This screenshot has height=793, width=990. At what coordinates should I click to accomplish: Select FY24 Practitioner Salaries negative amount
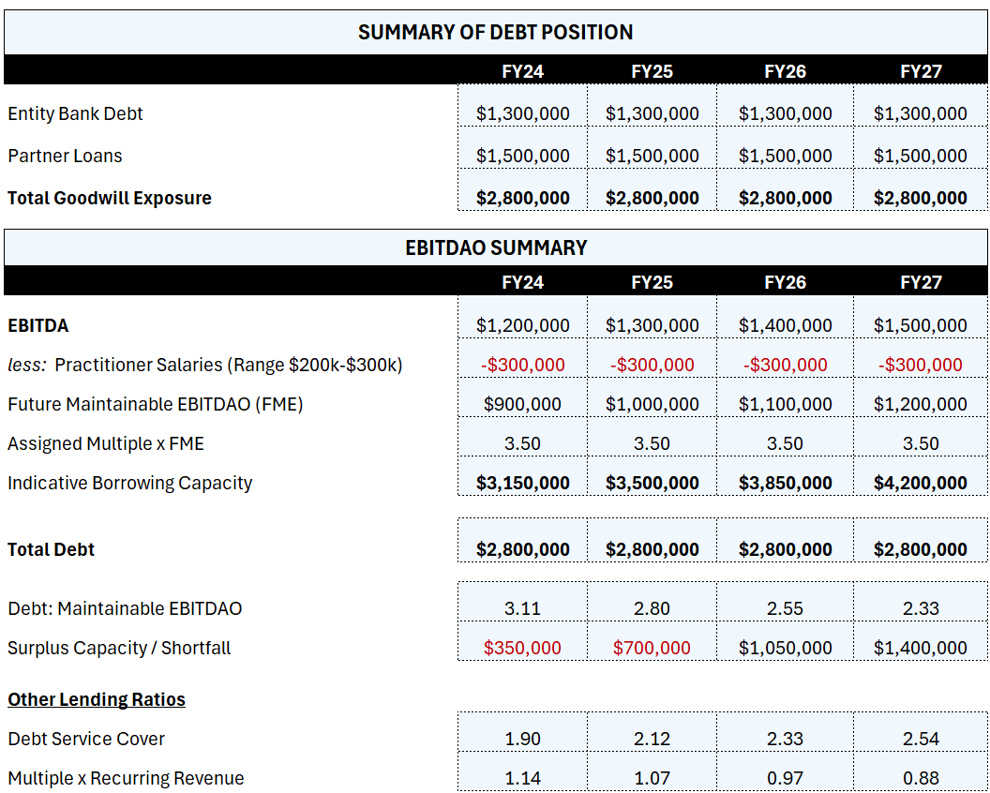522,365
